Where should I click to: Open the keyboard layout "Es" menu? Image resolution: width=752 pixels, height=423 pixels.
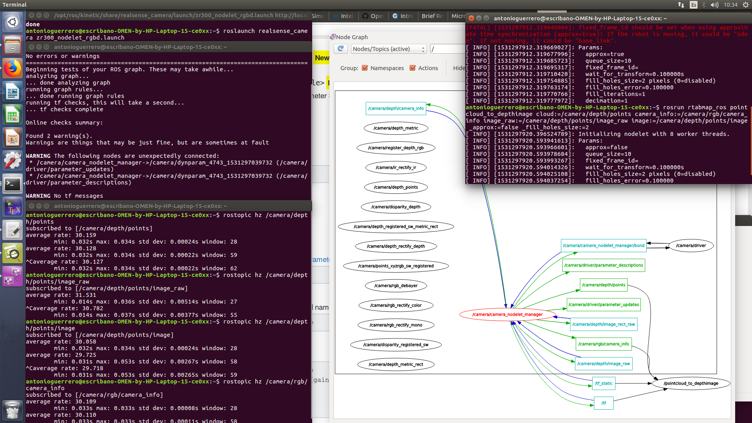pyautogui.click(x=694, y=5)
